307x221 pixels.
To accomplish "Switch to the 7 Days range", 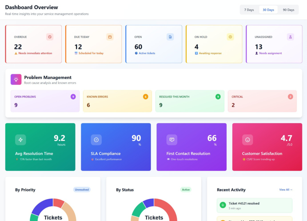I will (x=249, y=10).
